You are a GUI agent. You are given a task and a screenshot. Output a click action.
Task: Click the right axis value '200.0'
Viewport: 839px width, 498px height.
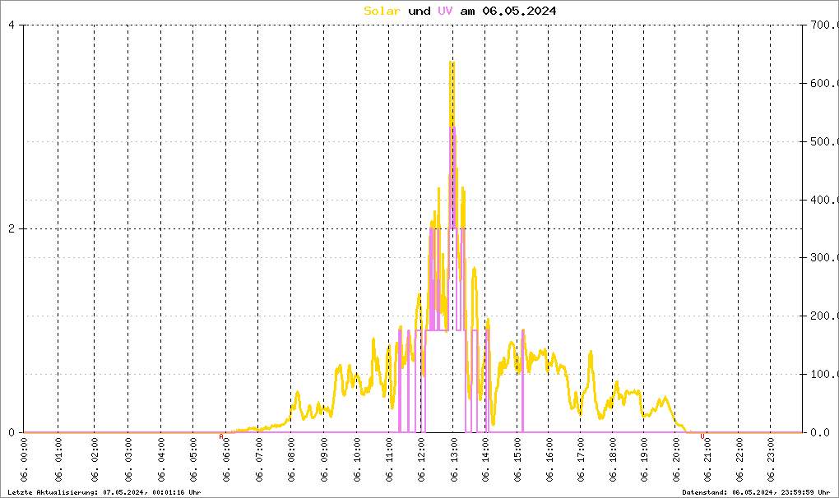point(824,316)
